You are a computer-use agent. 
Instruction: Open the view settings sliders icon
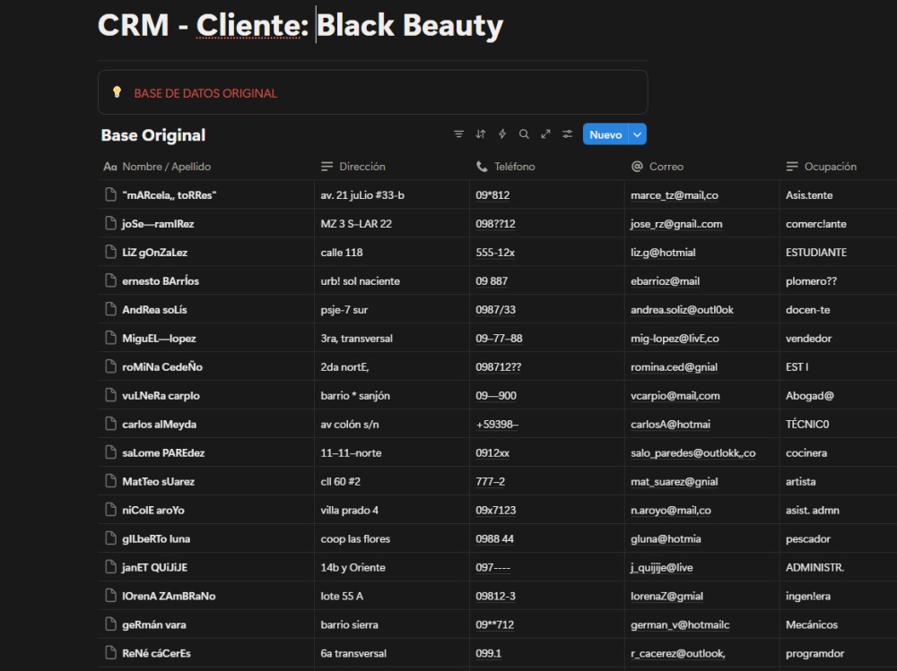point(568,134)
